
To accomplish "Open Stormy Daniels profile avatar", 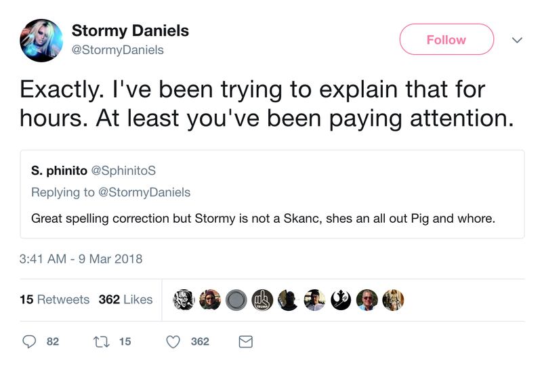I will click(x=41, y=41).
